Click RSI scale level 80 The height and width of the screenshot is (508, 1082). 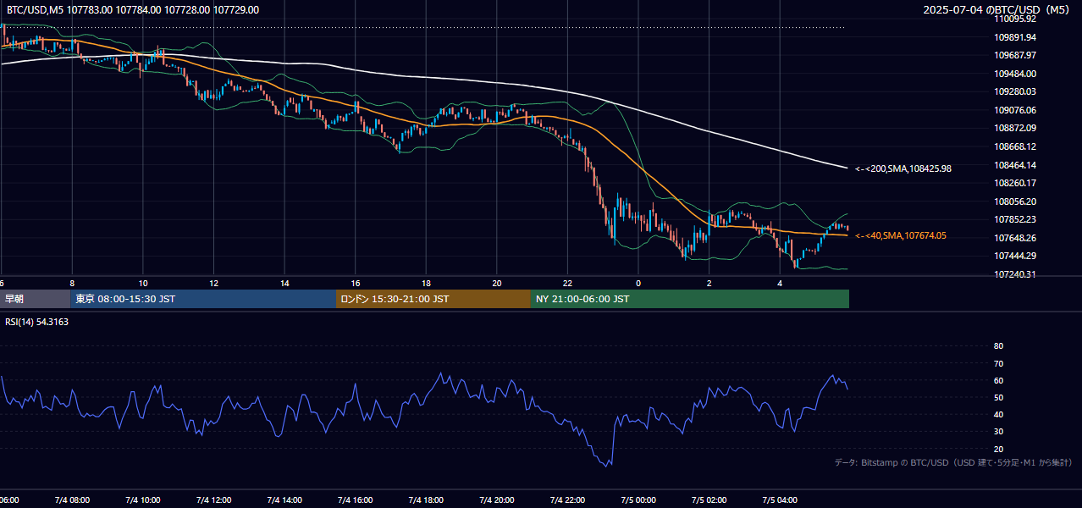pyautogui.click(x=998, y=346)
